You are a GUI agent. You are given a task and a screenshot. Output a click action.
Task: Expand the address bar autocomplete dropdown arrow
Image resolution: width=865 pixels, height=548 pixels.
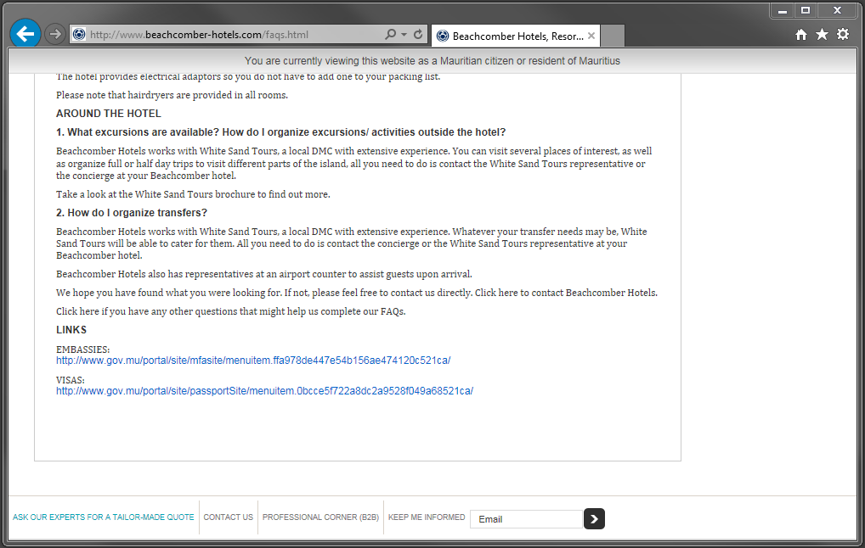tap(404, 34)
